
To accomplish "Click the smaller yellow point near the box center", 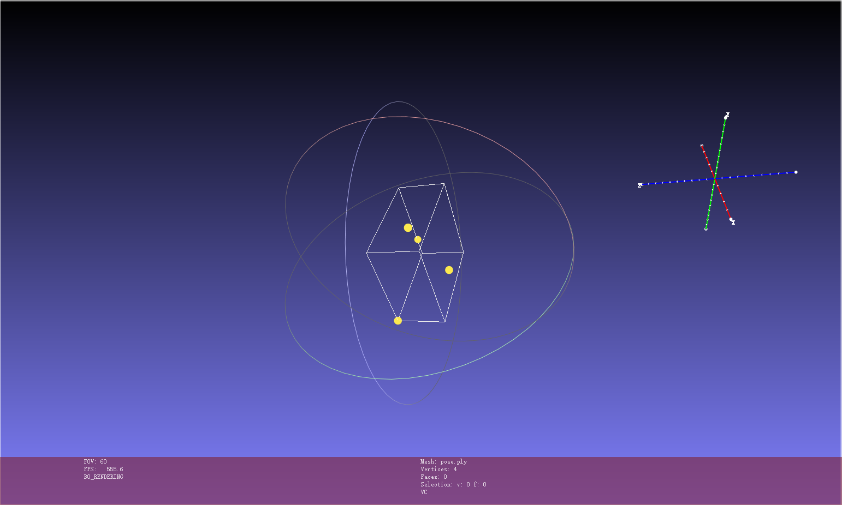I will (x=418, y=239).
